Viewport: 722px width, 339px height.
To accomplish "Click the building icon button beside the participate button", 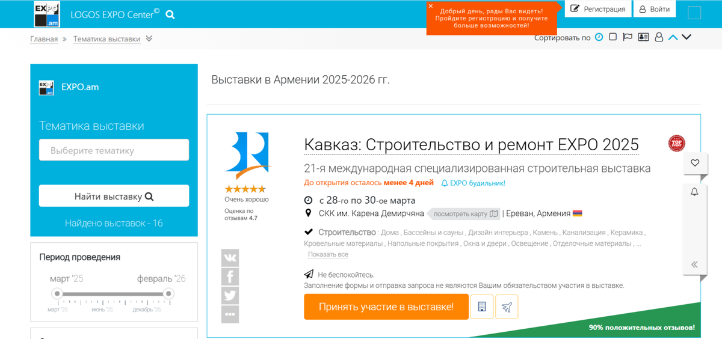I will tap(482, 307).
